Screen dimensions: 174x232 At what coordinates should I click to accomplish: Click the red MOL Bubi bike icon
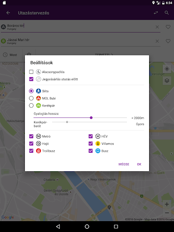[39, 98]
